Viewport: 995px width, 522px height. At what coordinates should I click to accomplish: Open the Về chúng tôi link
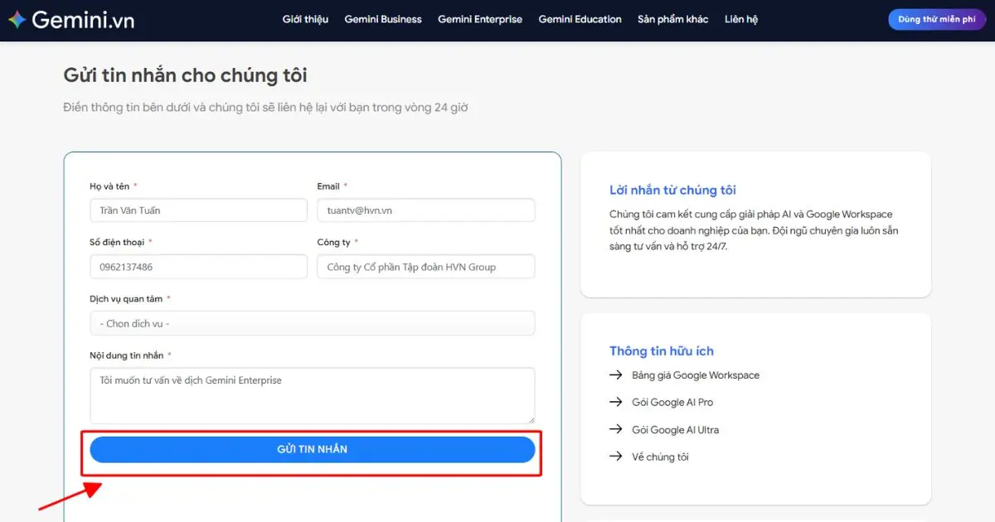click(x=660, y=457)
